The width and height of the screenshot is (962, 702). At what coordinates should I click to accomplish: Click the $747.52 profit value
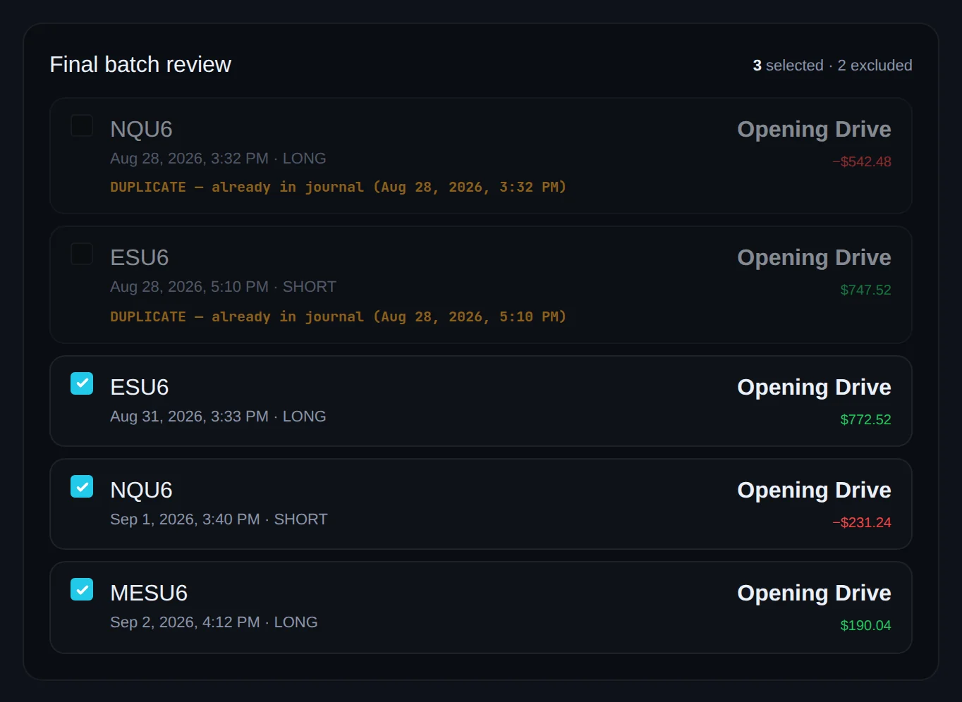(865, 290)
